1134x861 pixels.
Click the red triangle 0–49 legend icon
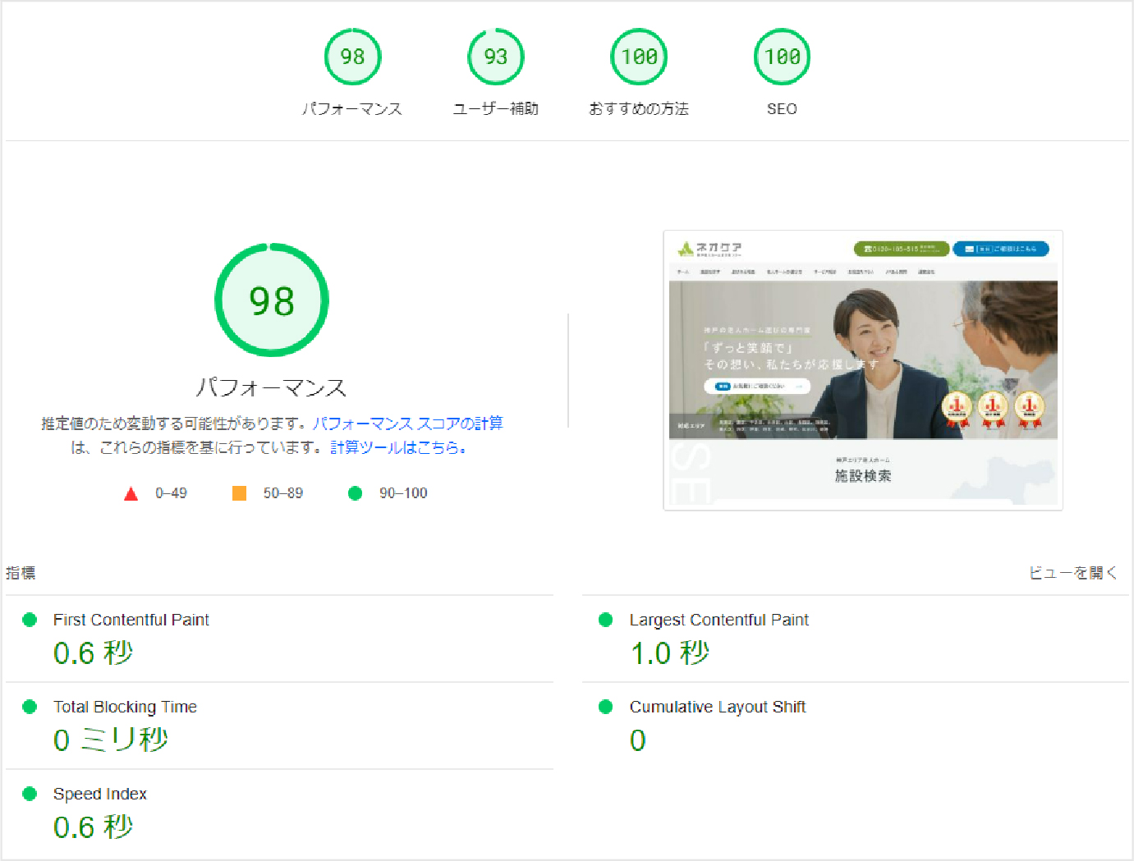(131, 493)
